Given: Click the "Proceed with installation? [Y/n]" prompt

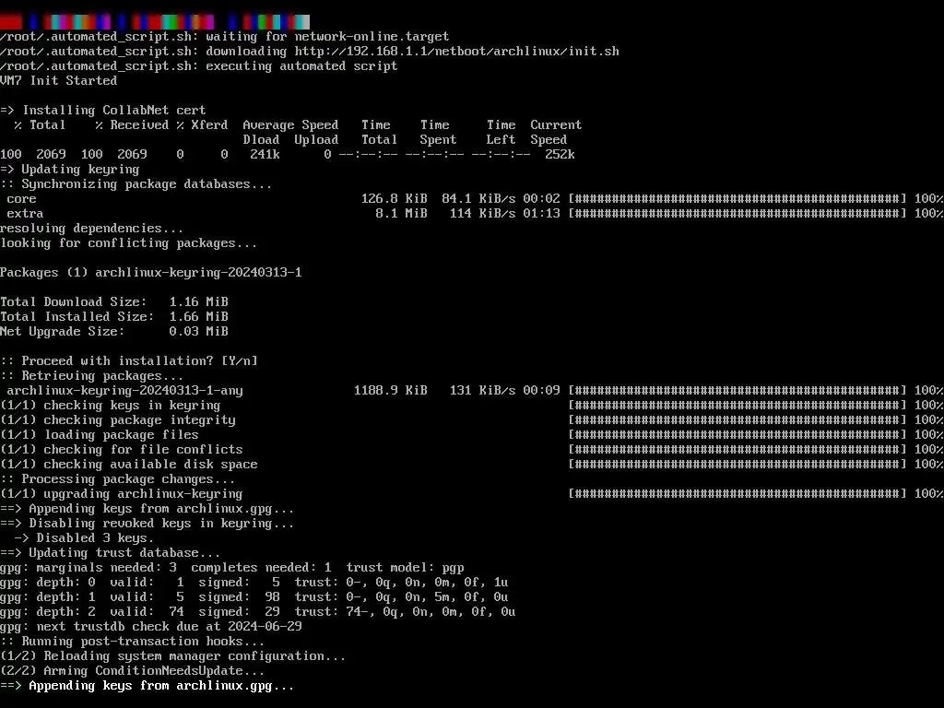Looking at the screenshot, I should 129,361.
